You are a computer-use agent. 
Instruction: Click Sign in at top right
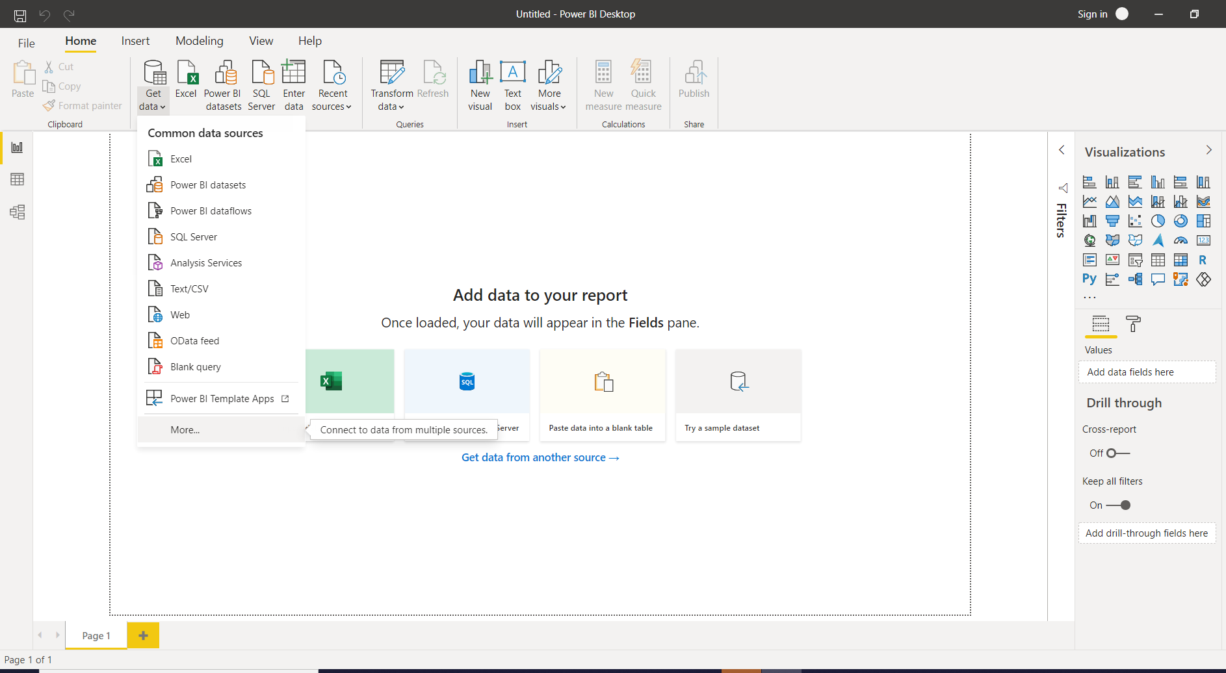pos(1092,14)
